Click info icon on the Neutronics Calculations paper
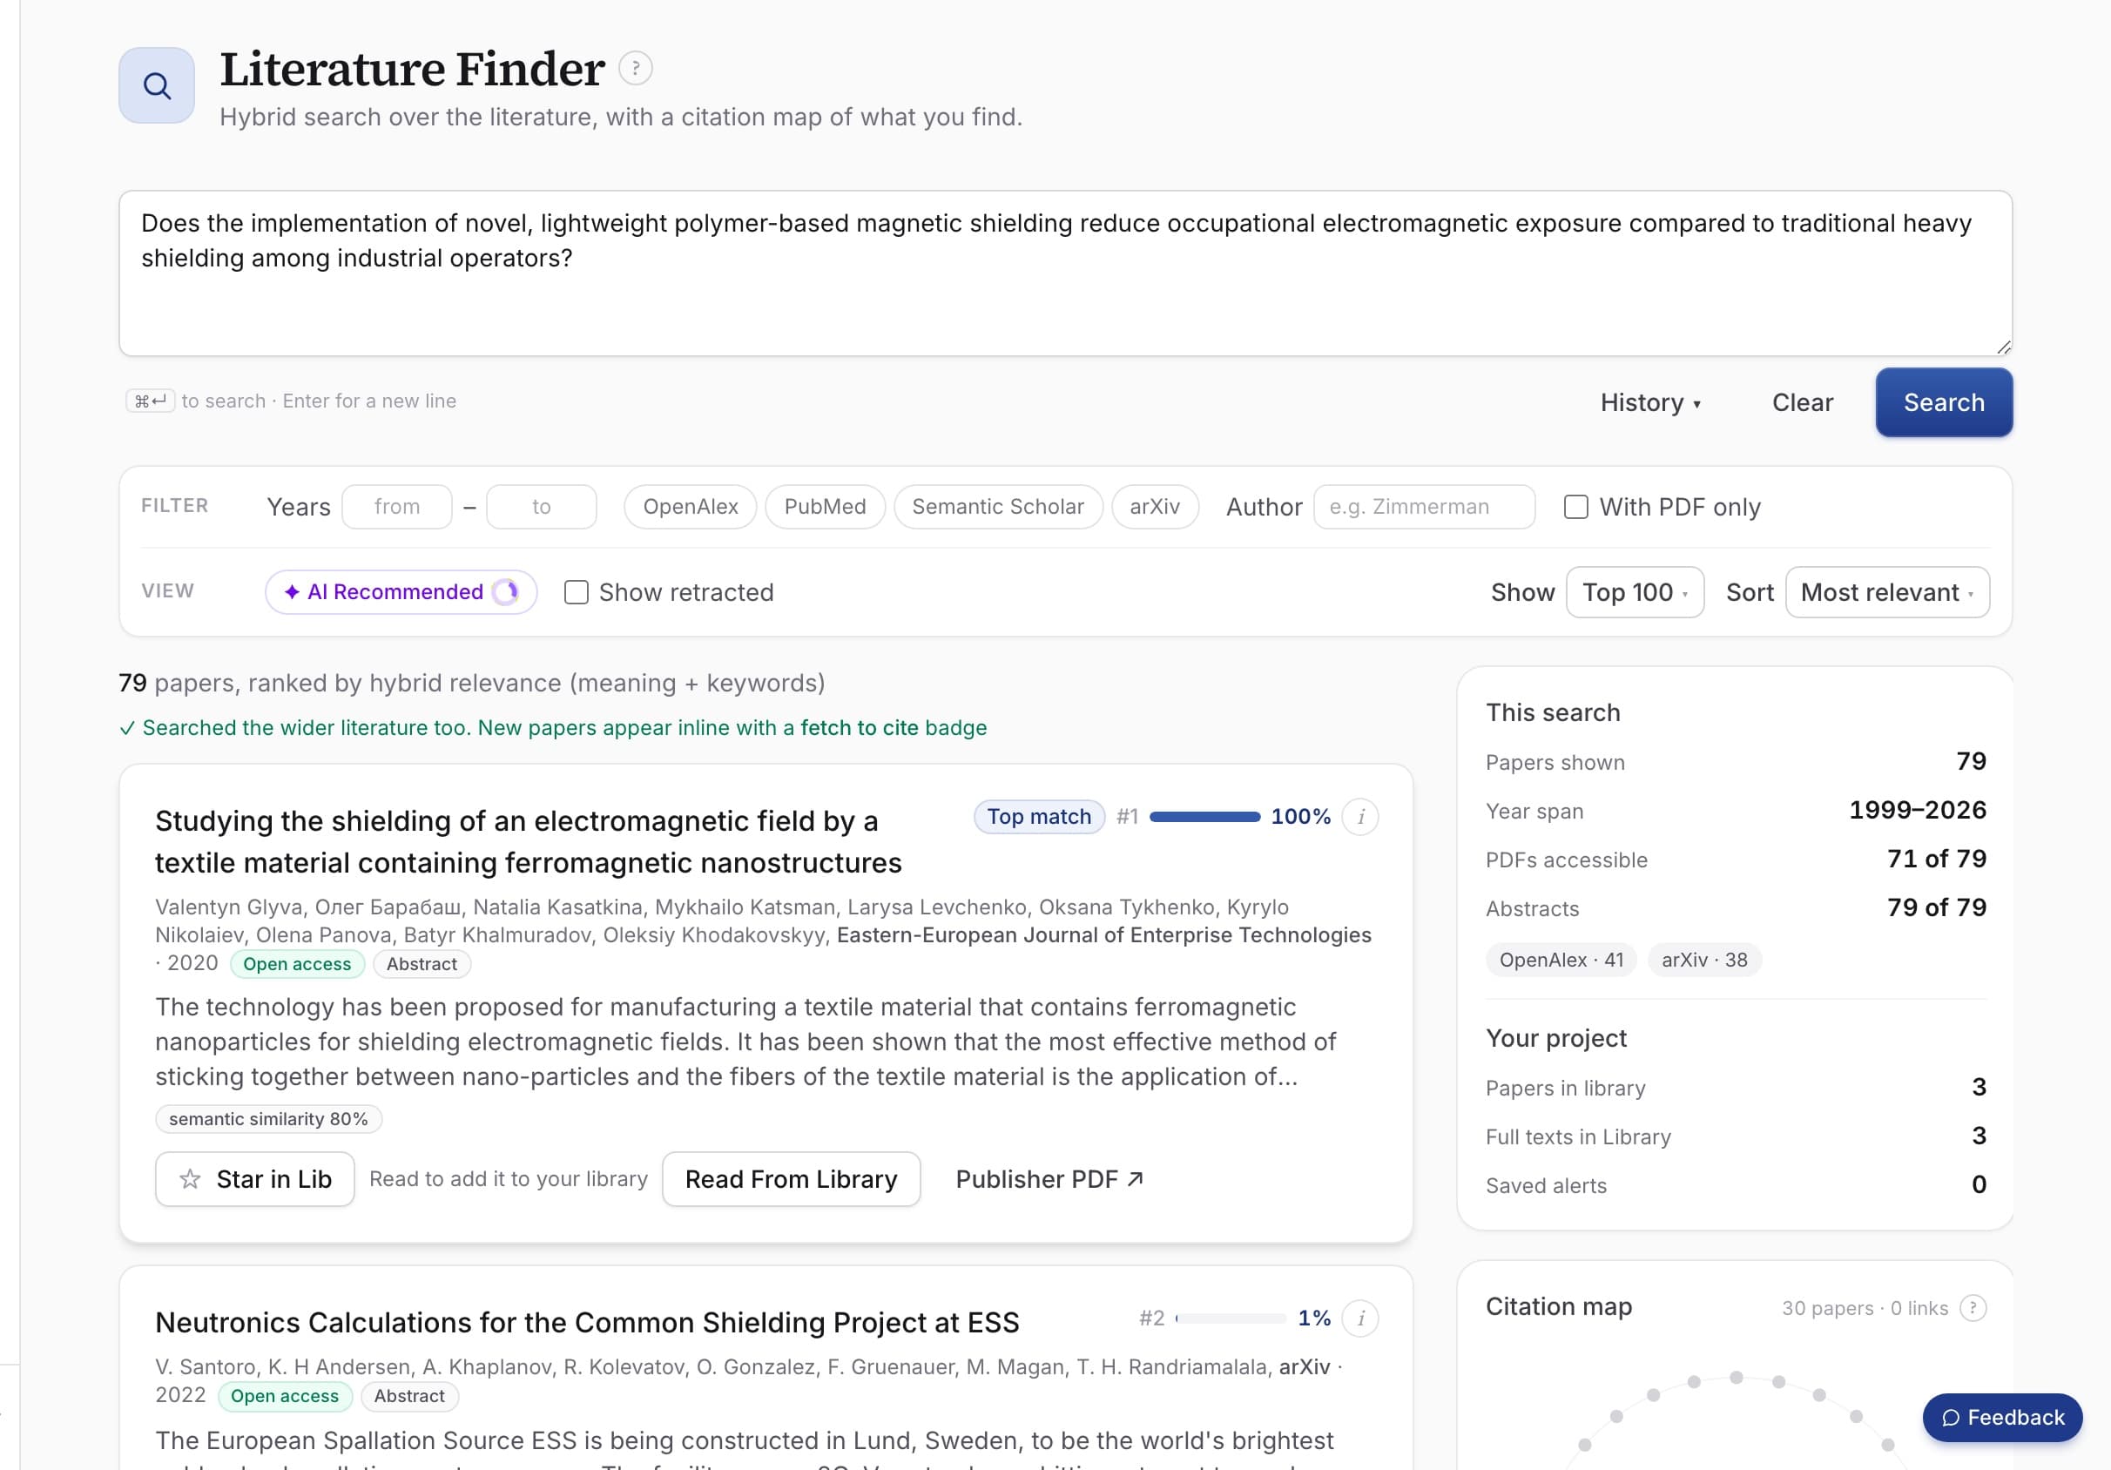The image size is (2111, 1470). (1361, 1318)
